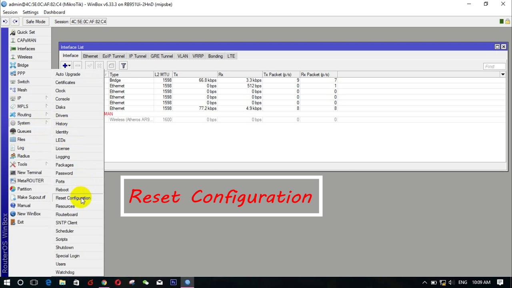Click the Find search field
This screenshot has width=512, height=288.
tap(494, 66)
